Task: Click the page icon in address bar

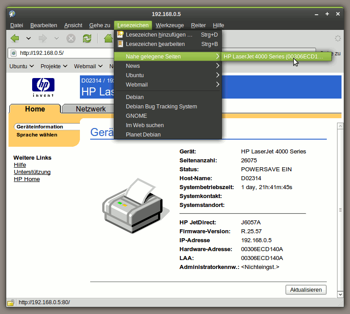Action: pyautogui.click(x=13, y=53)
